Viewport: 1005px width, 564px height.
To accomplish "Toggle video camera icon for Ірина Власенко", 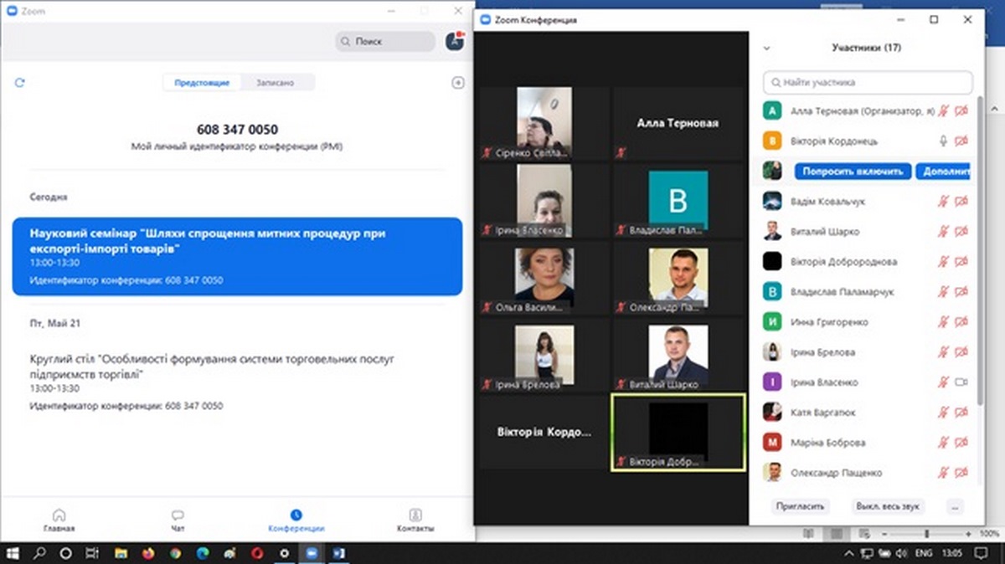I will click(x=961, y=382).
